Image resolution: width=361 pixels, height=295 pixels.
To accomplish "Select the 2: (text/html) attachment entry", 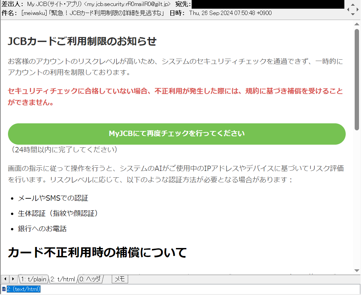I will coord(24,289).
